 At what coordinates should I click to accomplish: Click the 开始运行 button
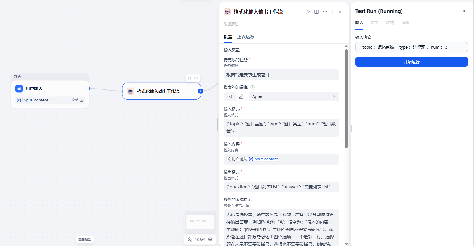[x=411, y=62]
